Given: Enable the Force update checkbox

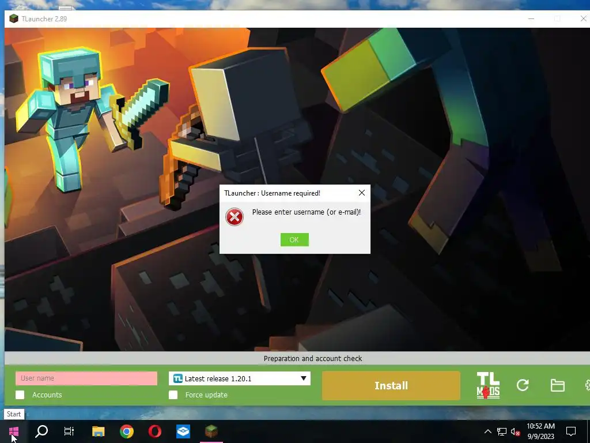Looking at the screenshot, I should point(173,395).
